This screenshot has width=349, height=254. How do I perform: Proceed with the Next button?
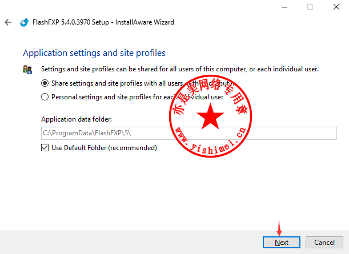pos(282,242)
